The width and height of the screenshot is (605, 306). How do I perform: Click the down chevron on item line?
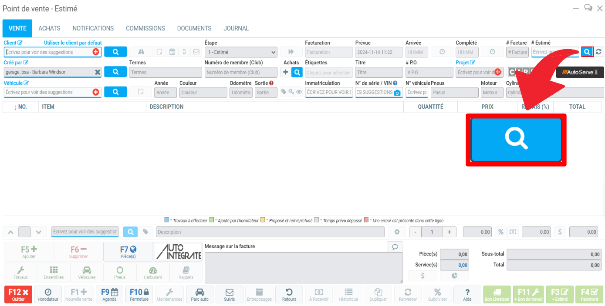[x=39, y=232]
